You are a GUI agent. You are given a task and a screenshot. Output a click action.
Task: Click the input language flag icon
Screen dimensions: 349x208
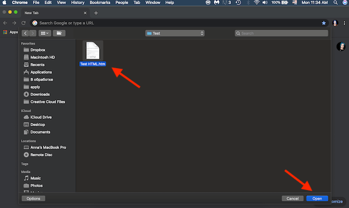coord(295,3)
